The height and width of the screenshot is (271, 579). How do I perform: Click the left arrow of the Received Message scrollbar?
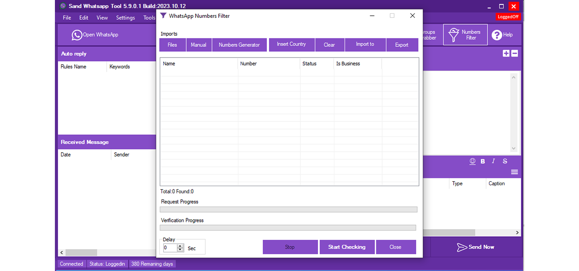coord(62,253)
